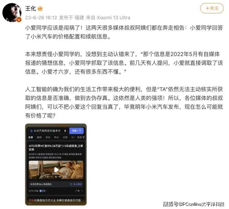This screenshot has width=229, height=209.
Task: Switch to the 视频 tab
Action: tap(39, 137)
